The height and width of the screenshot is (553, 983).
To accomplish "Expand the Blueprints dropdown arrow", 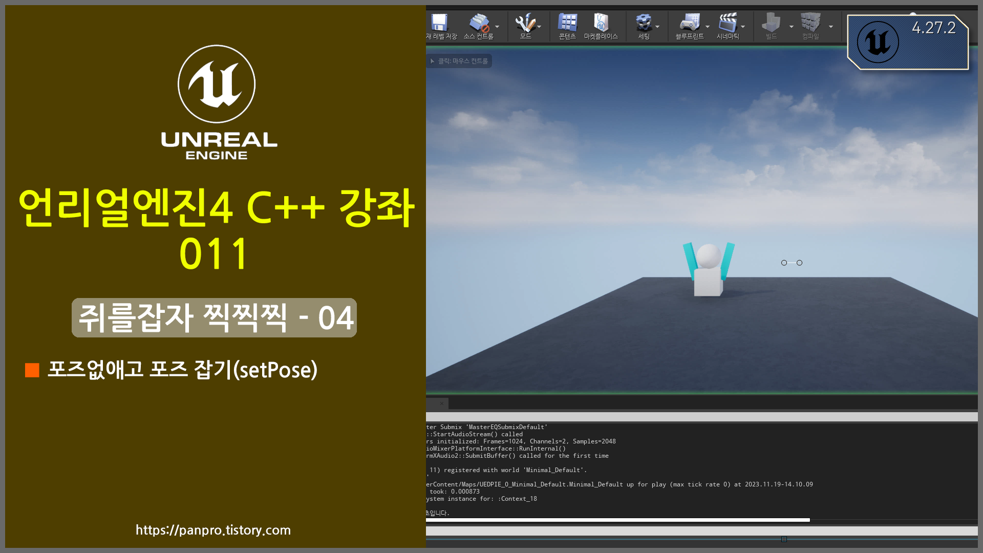I will 708,27.
